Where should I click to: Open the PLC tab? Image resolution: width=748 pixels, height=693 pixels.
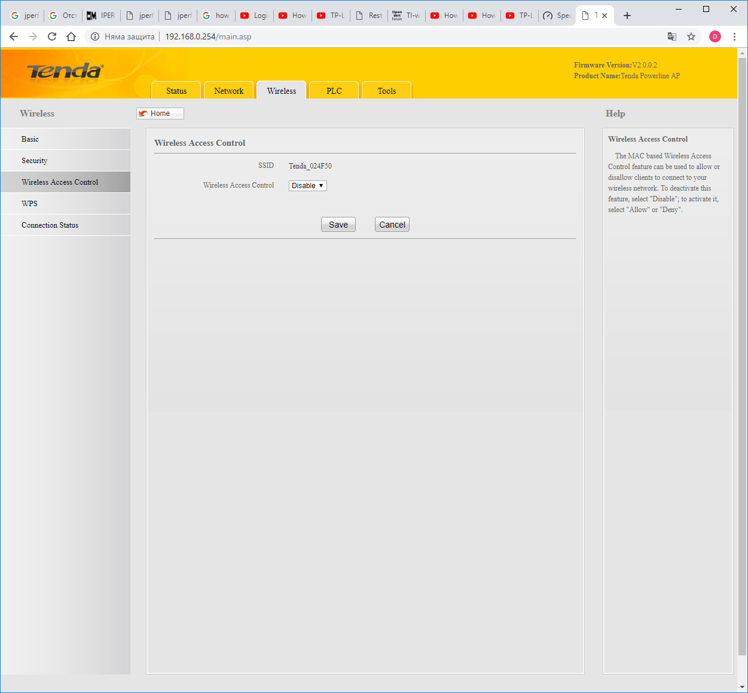point(334,90)
